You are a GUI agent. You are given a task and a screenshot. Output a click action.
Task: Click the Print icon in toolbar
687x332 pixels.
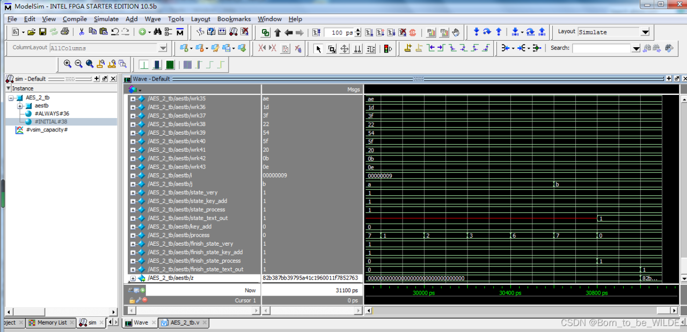(x=65, y=32)
